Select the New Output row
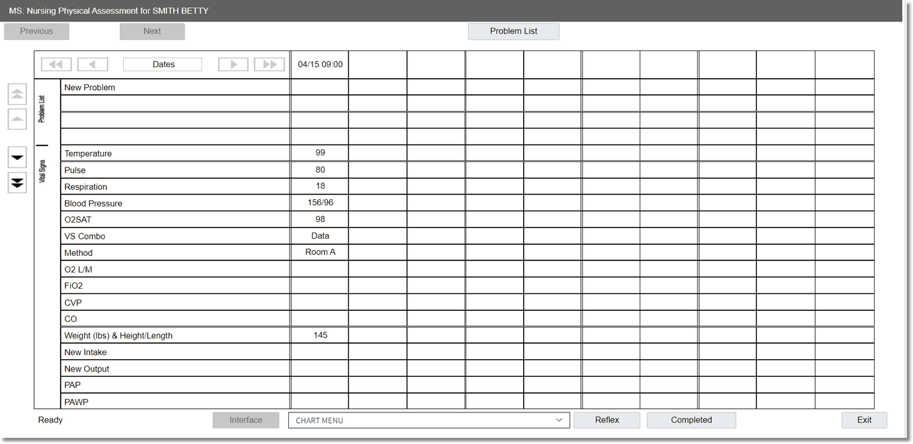 (x=176, y=369)
